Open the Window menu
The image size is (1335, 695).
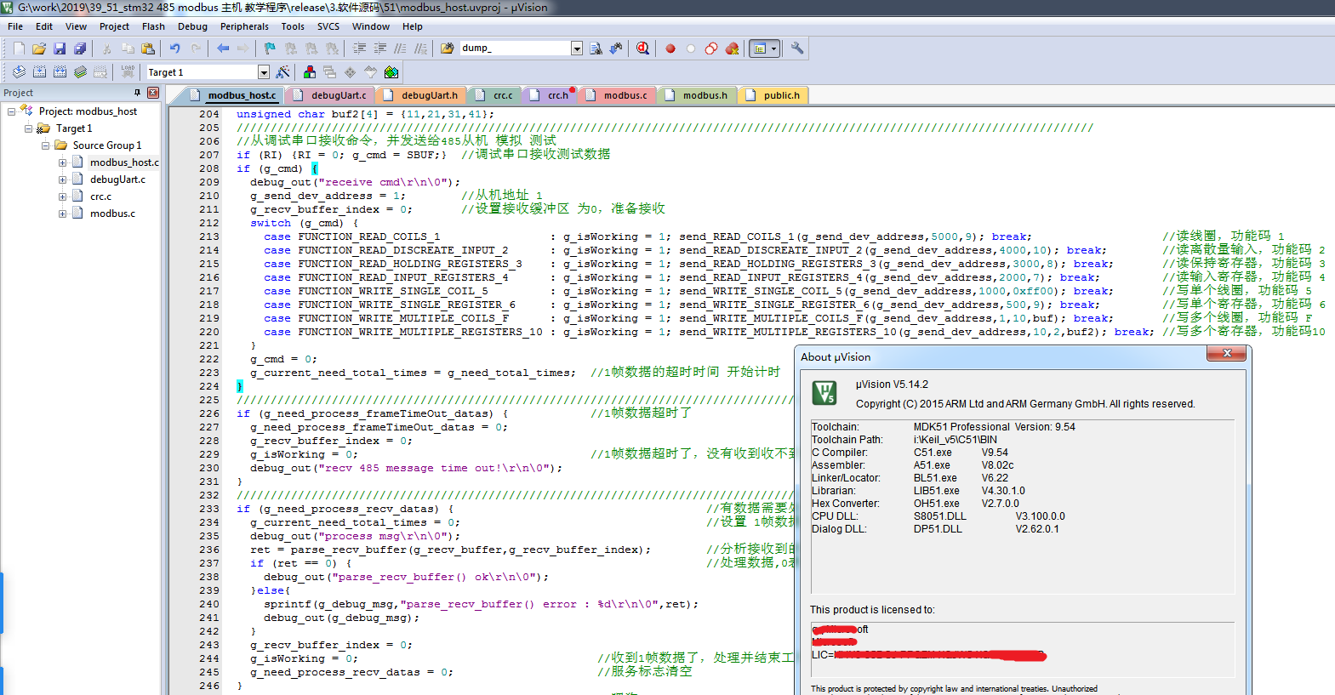371,26
